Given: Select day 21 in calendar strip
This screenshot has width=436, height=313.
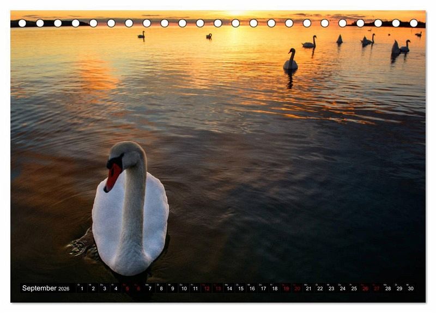Looking at the screenshot, I should click(x=308, y=289).
